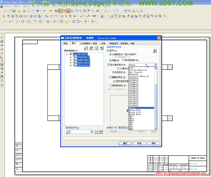This screenshot has height=177, width=211.
Task: Open the Line tool flyout arrow
Action: [x=7, y=21]
